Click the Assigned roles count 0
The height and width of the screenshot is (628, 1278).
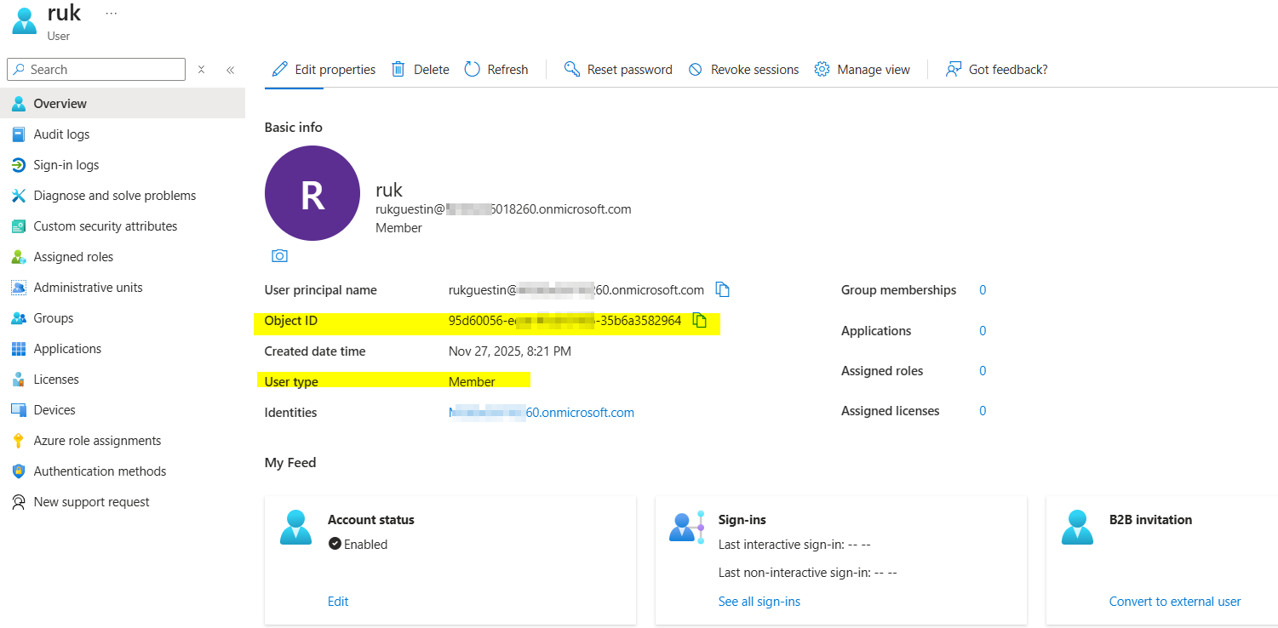pos(983,370)
